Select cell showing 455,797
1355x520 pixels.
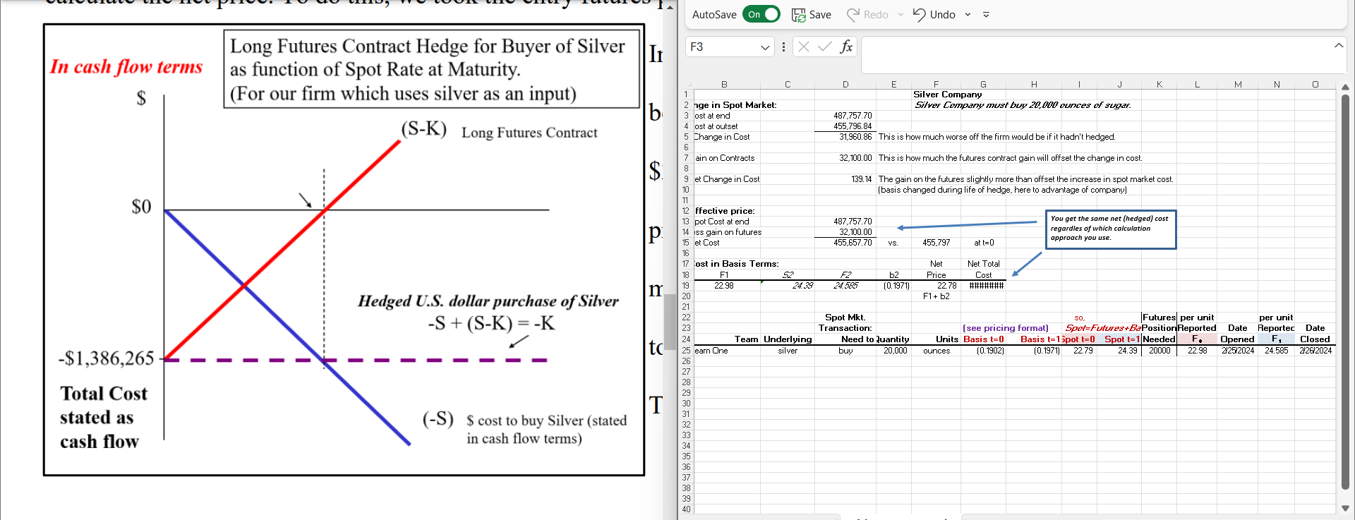pyautogui.click(x=936, y=243)
